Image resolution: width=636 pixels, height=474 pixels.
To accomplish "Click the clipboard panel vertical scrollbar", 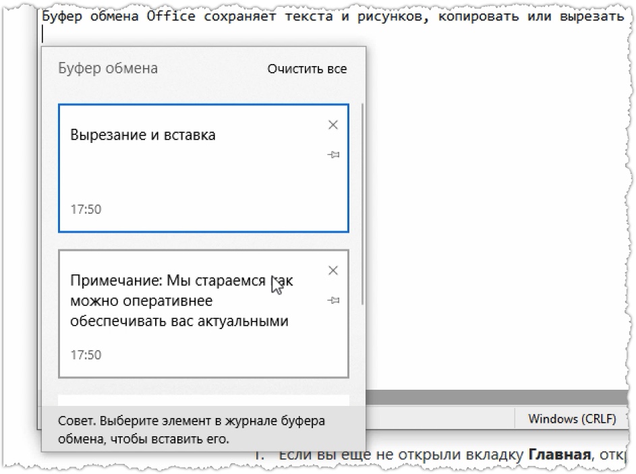I will 364,202.
